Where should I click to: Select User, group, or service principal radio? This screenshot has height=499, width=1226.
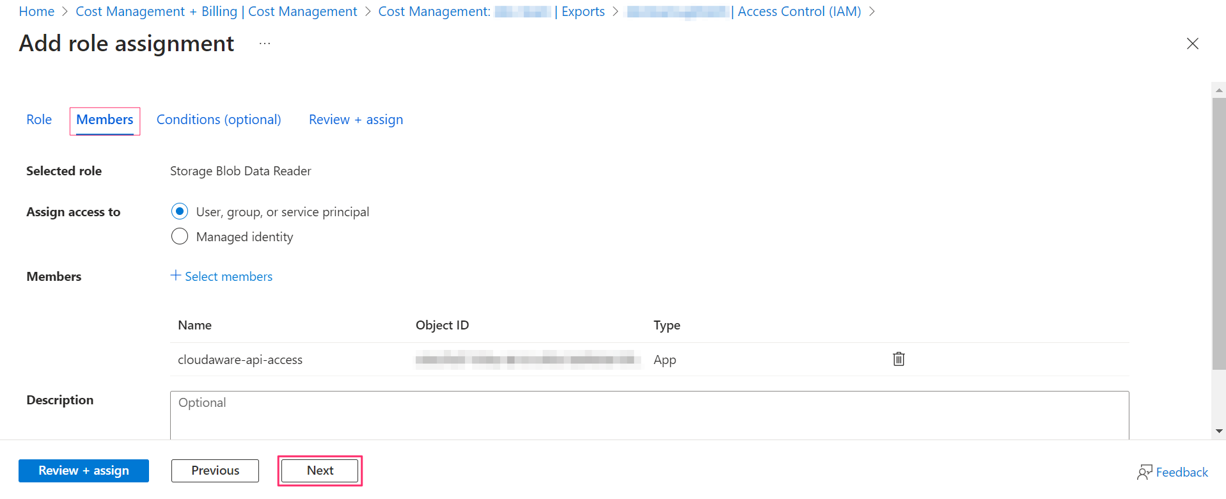point(180,212)
